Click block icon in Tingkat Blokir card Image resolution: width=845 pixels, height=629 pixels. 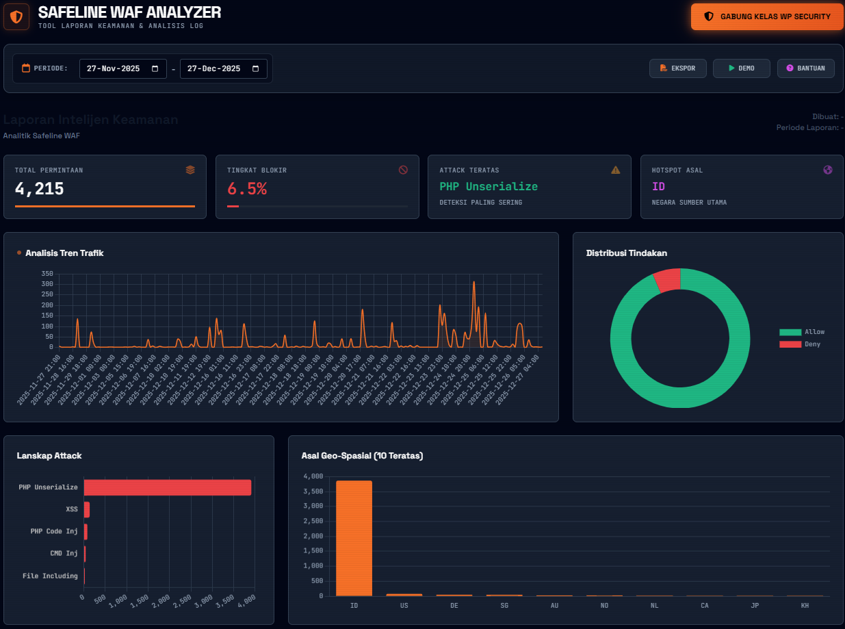(403, 170)
